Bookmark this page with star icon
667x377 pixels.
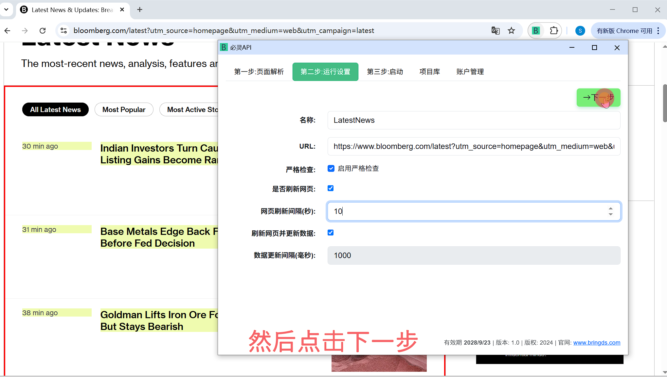click(511, 31)
